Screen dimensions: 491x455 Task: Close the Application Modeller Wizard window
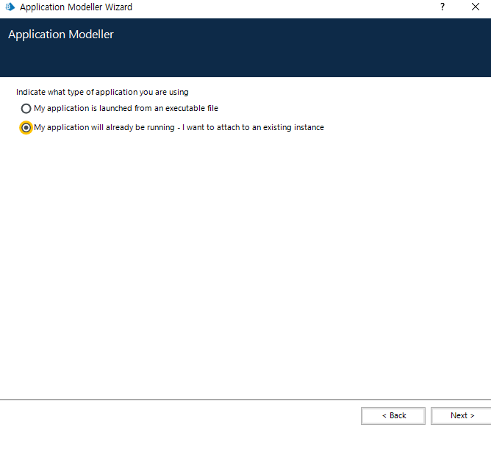coord(476,7)
